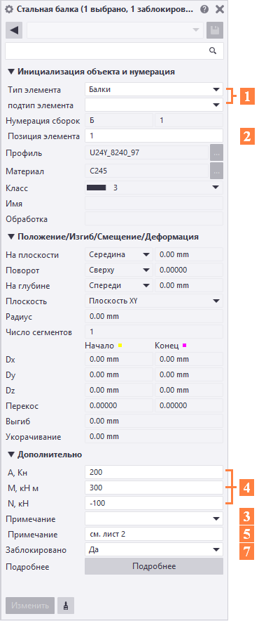
Task: Open the Класс color dropdown
Action: coord(154,188)
